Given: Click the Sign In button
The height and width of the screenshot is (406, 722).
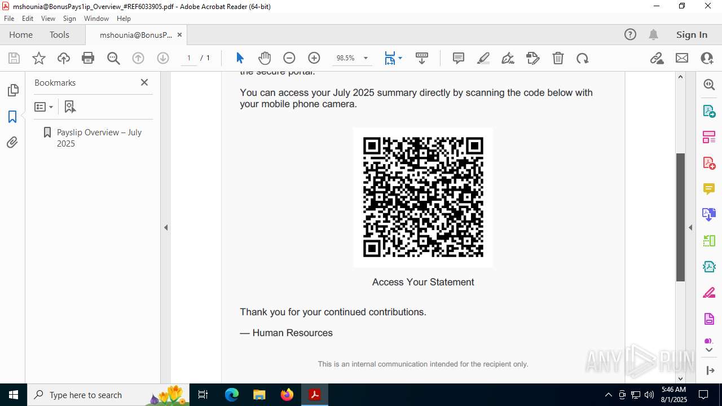Looking at the screenshot, I should click(x=692, y=35).
